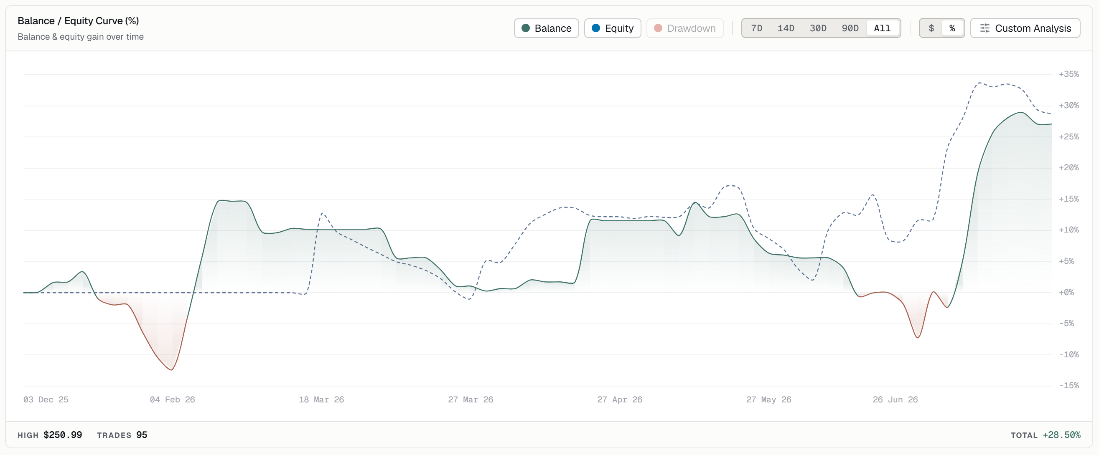The height and width of the screenshot is (455, 1099).
Task: Click the 27 May 26 axis label
Action: 769,399
